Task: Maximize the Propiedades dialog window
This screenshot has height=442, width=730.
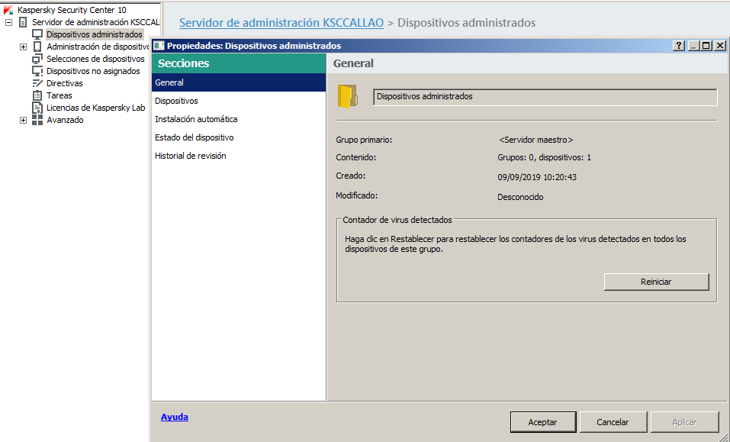Action: pyautogui.click(x=706, y=46)
